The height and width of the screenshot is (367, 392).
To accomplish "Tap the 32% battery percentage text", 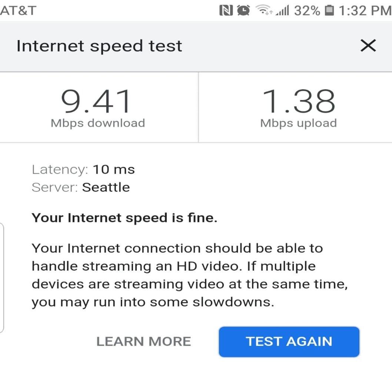I will (x=307, y=11).
